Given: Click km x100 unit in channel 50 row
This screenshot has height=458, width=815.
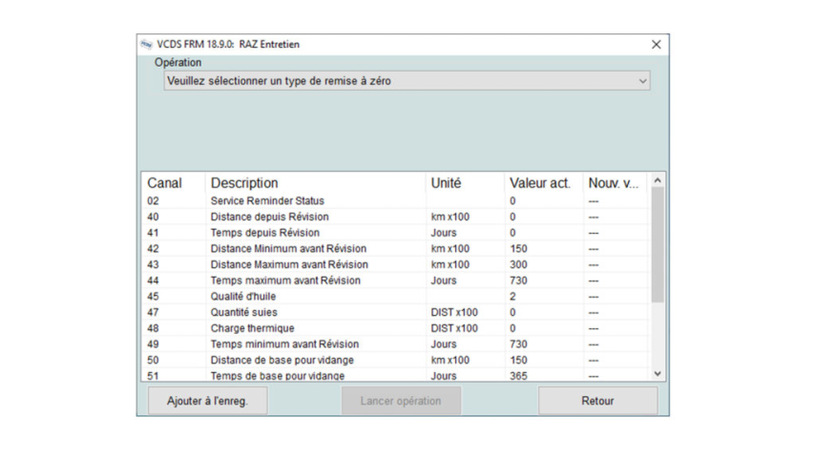Looking at the screenshot, I should (x=450, y=361).
